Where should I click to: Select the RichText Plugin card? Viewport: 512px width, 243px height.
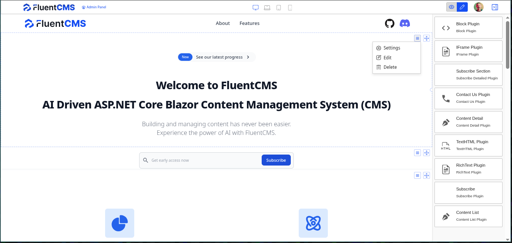(x=469, y=169)
